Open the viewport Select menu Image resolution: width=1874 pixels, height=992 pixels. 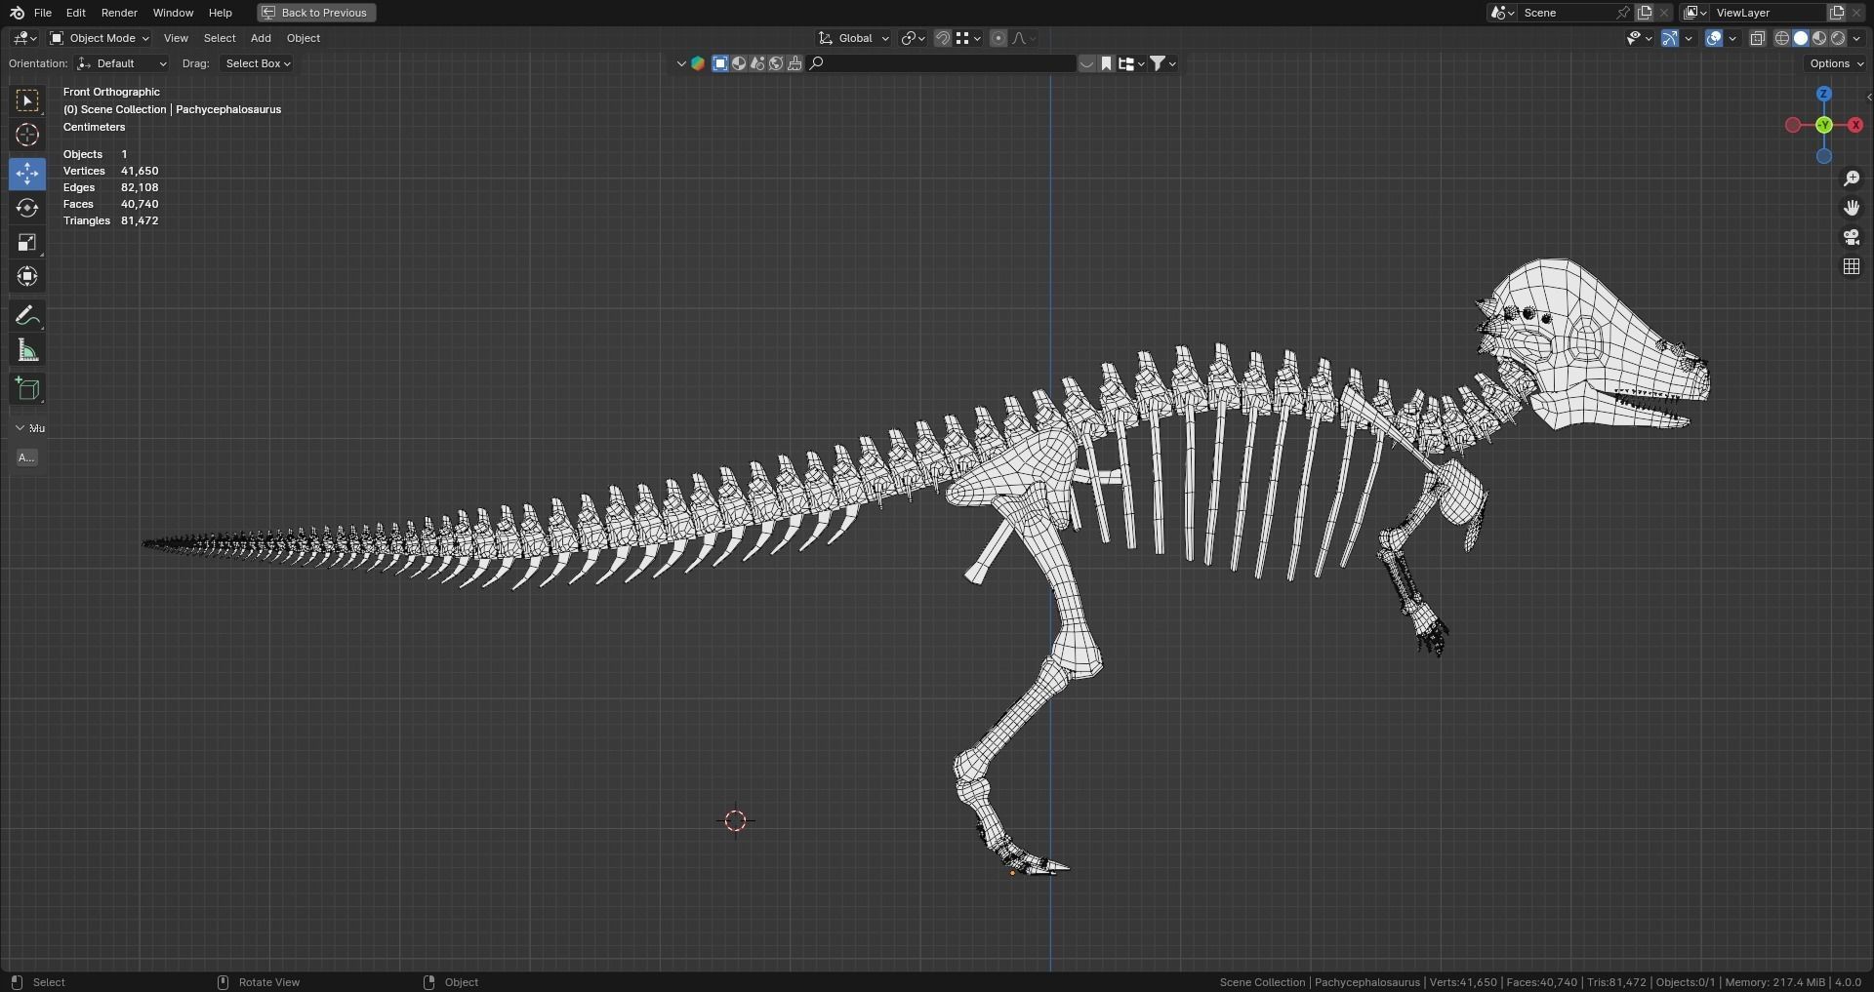point(220,38)
